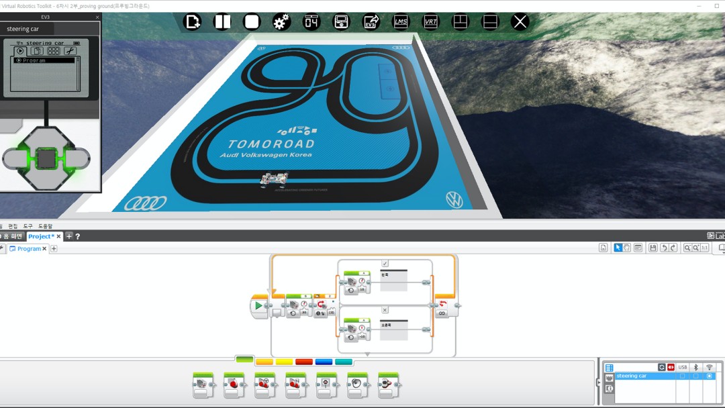Select the false X case tab

coord(385,310)
